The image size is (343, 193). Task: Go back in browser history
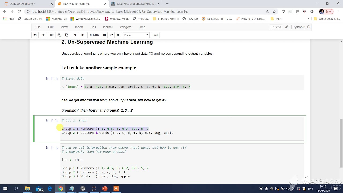pyautogui.click(x=5, y=12)
